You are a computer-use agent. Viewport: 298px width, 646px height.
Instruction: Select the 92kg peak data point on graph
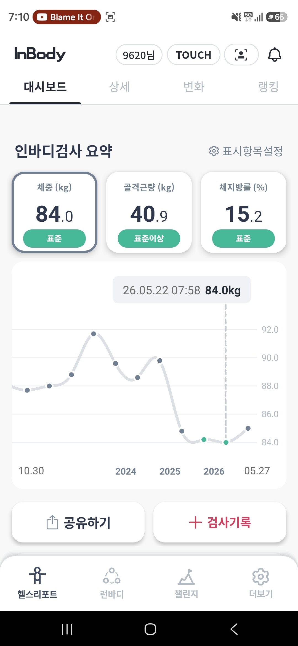(x=94, y=334)
